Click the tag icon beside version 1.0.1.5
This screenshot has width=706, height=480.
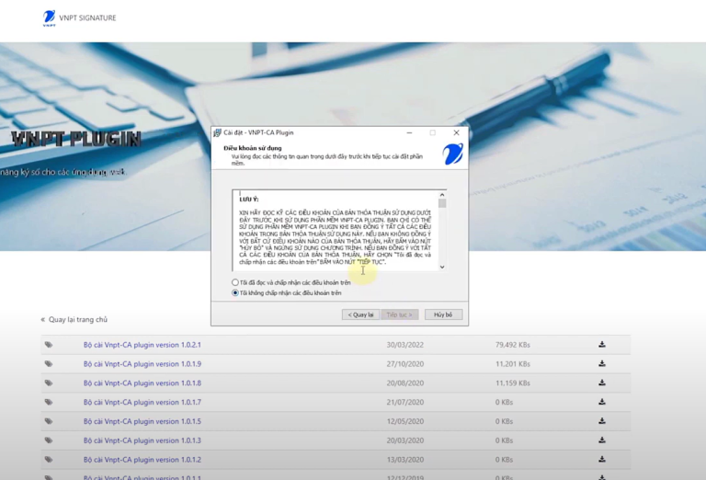click(48, 421)
